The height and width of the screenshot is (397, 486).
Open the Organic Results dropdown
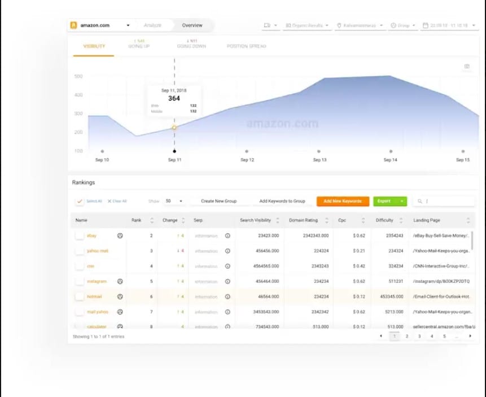(x=307, y=25)
